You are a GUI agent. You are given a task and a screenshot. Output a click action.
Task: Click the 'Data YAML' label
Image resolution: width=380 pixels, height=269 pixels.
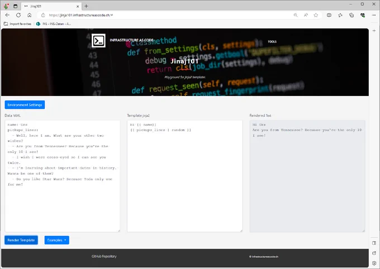pyautogui.click(x=13, y=116)
